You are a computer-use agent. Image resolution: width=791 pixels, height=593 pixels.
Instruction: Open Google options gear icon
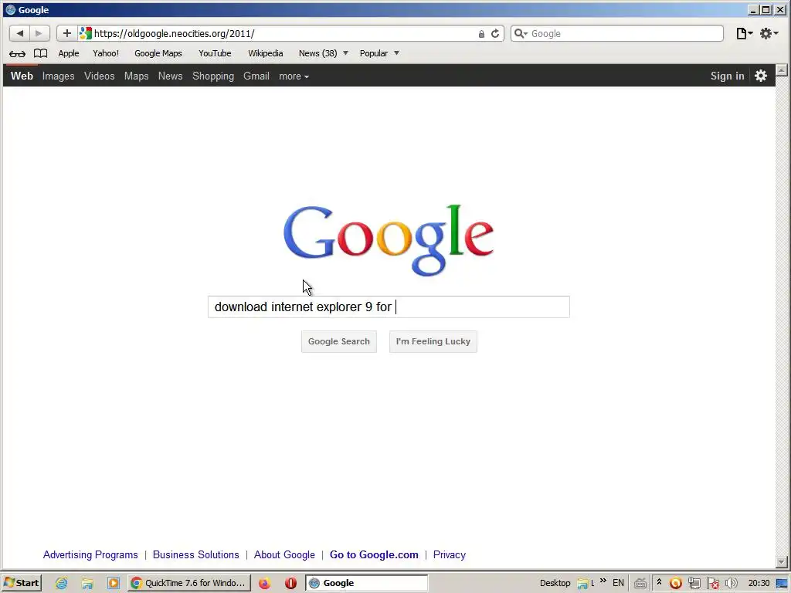click(761, 76)
